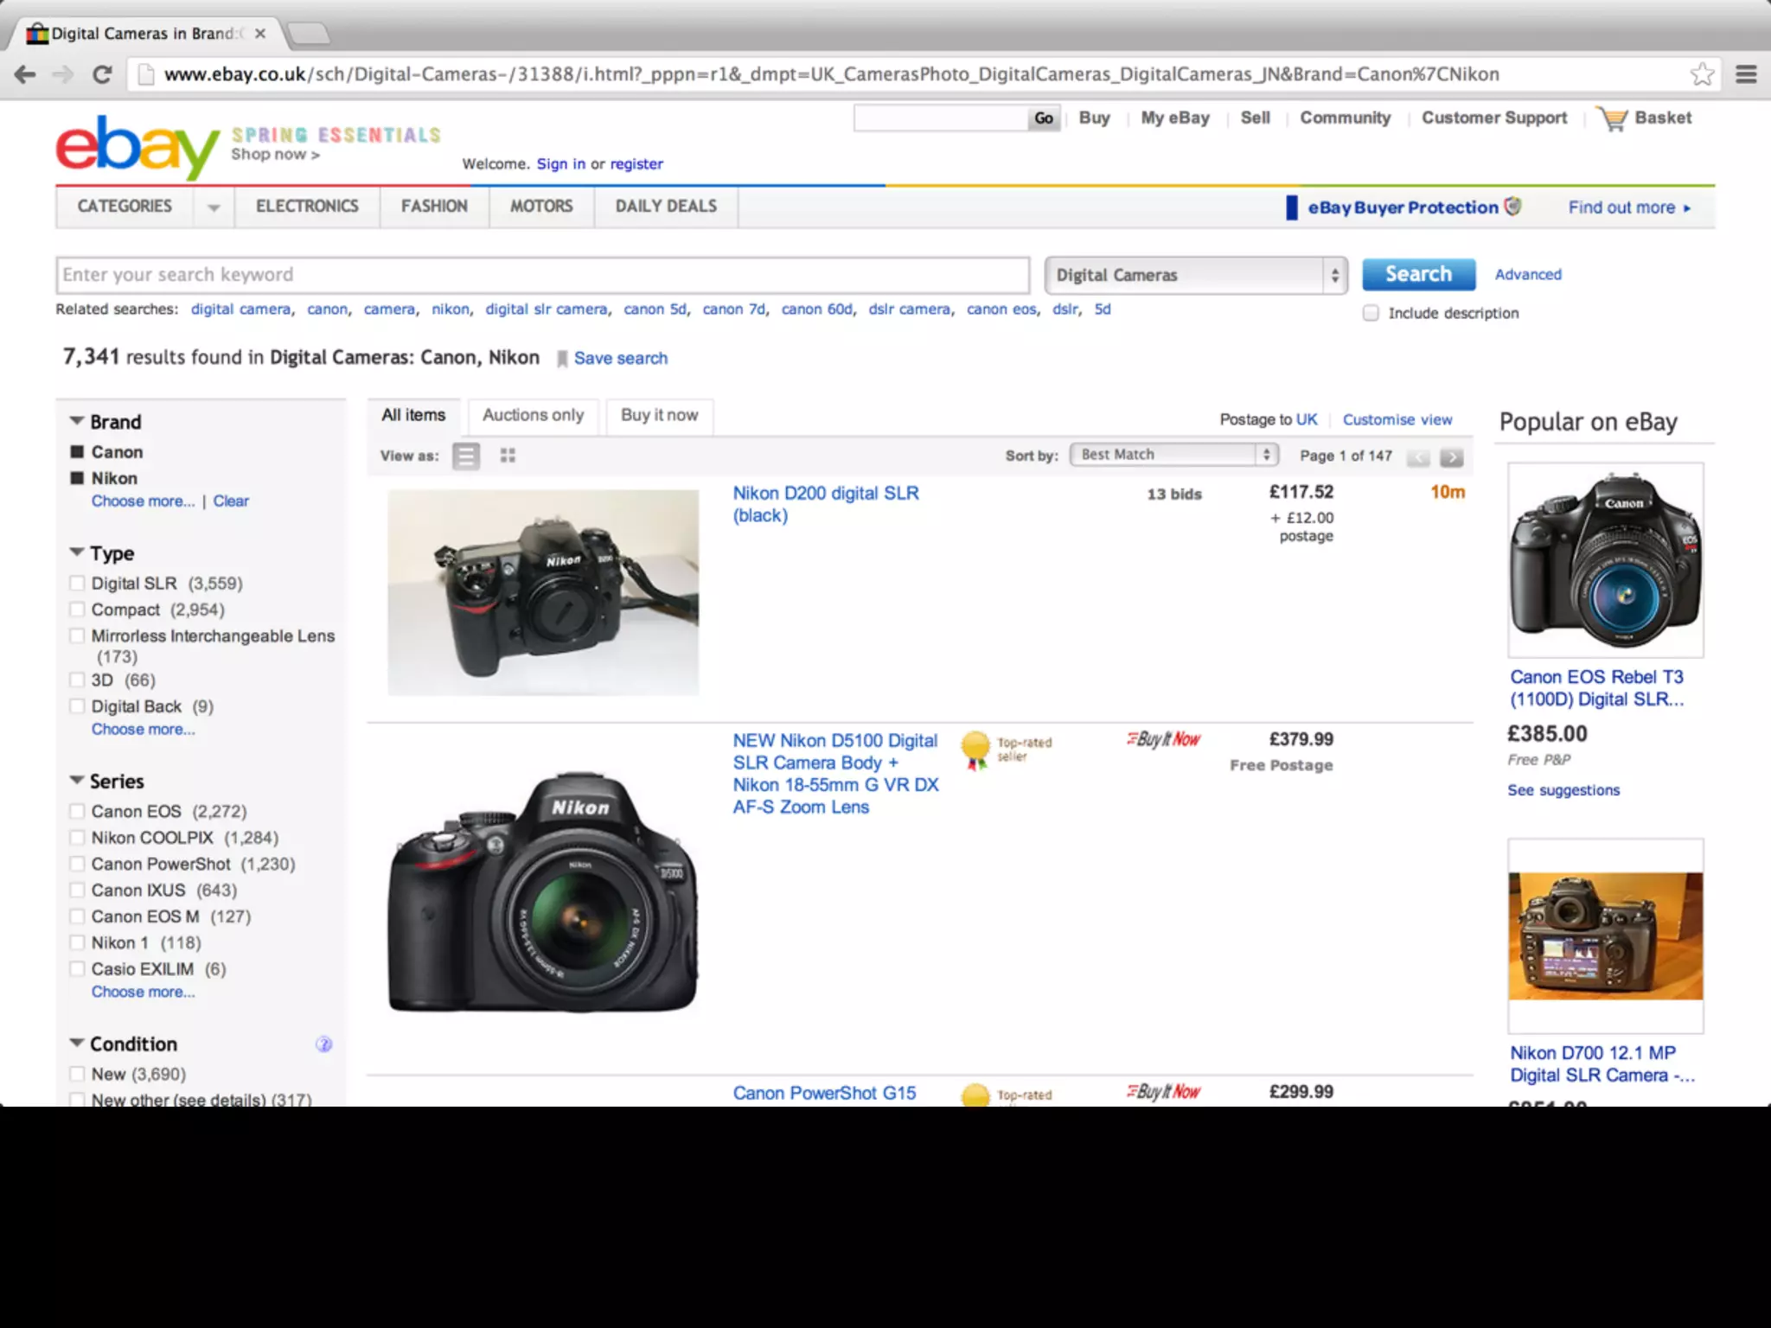
Task: Open Nikon D200 listing thumbnail
Action: [x=543, y=592]
